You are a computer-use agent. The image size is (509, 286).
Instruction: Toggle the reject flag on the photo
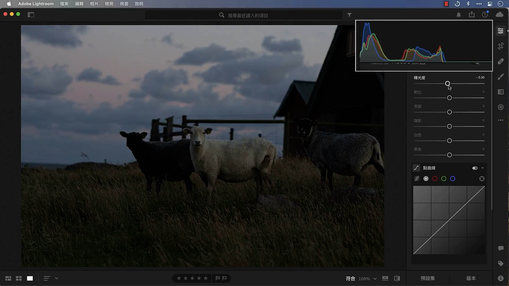coord(224,278)
